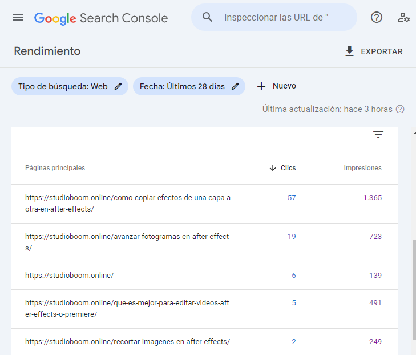Open user and settings management icon
Viewport: 416px width, 355px height.
[404, 17]
